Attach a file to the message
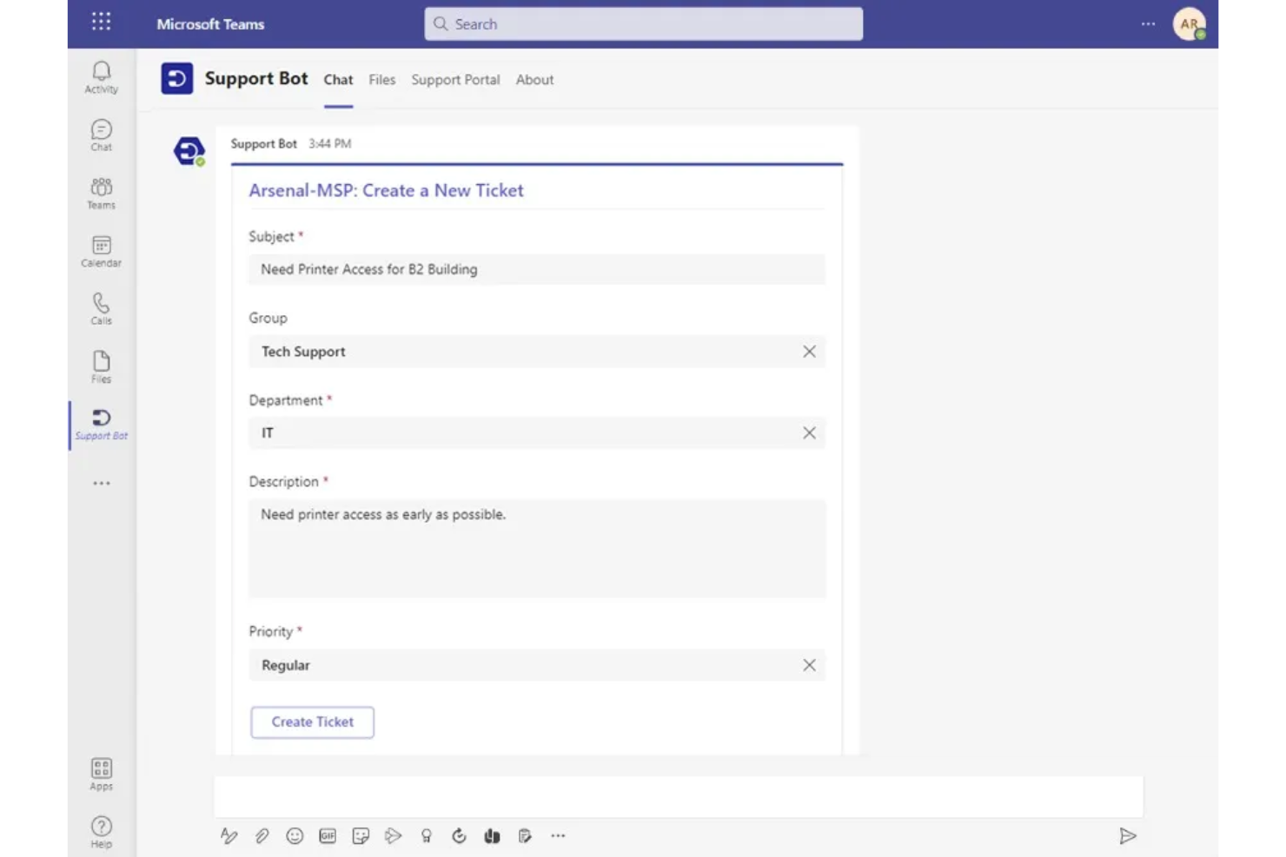The height and width of the screenshot is (857, 1286). (262, 835)
